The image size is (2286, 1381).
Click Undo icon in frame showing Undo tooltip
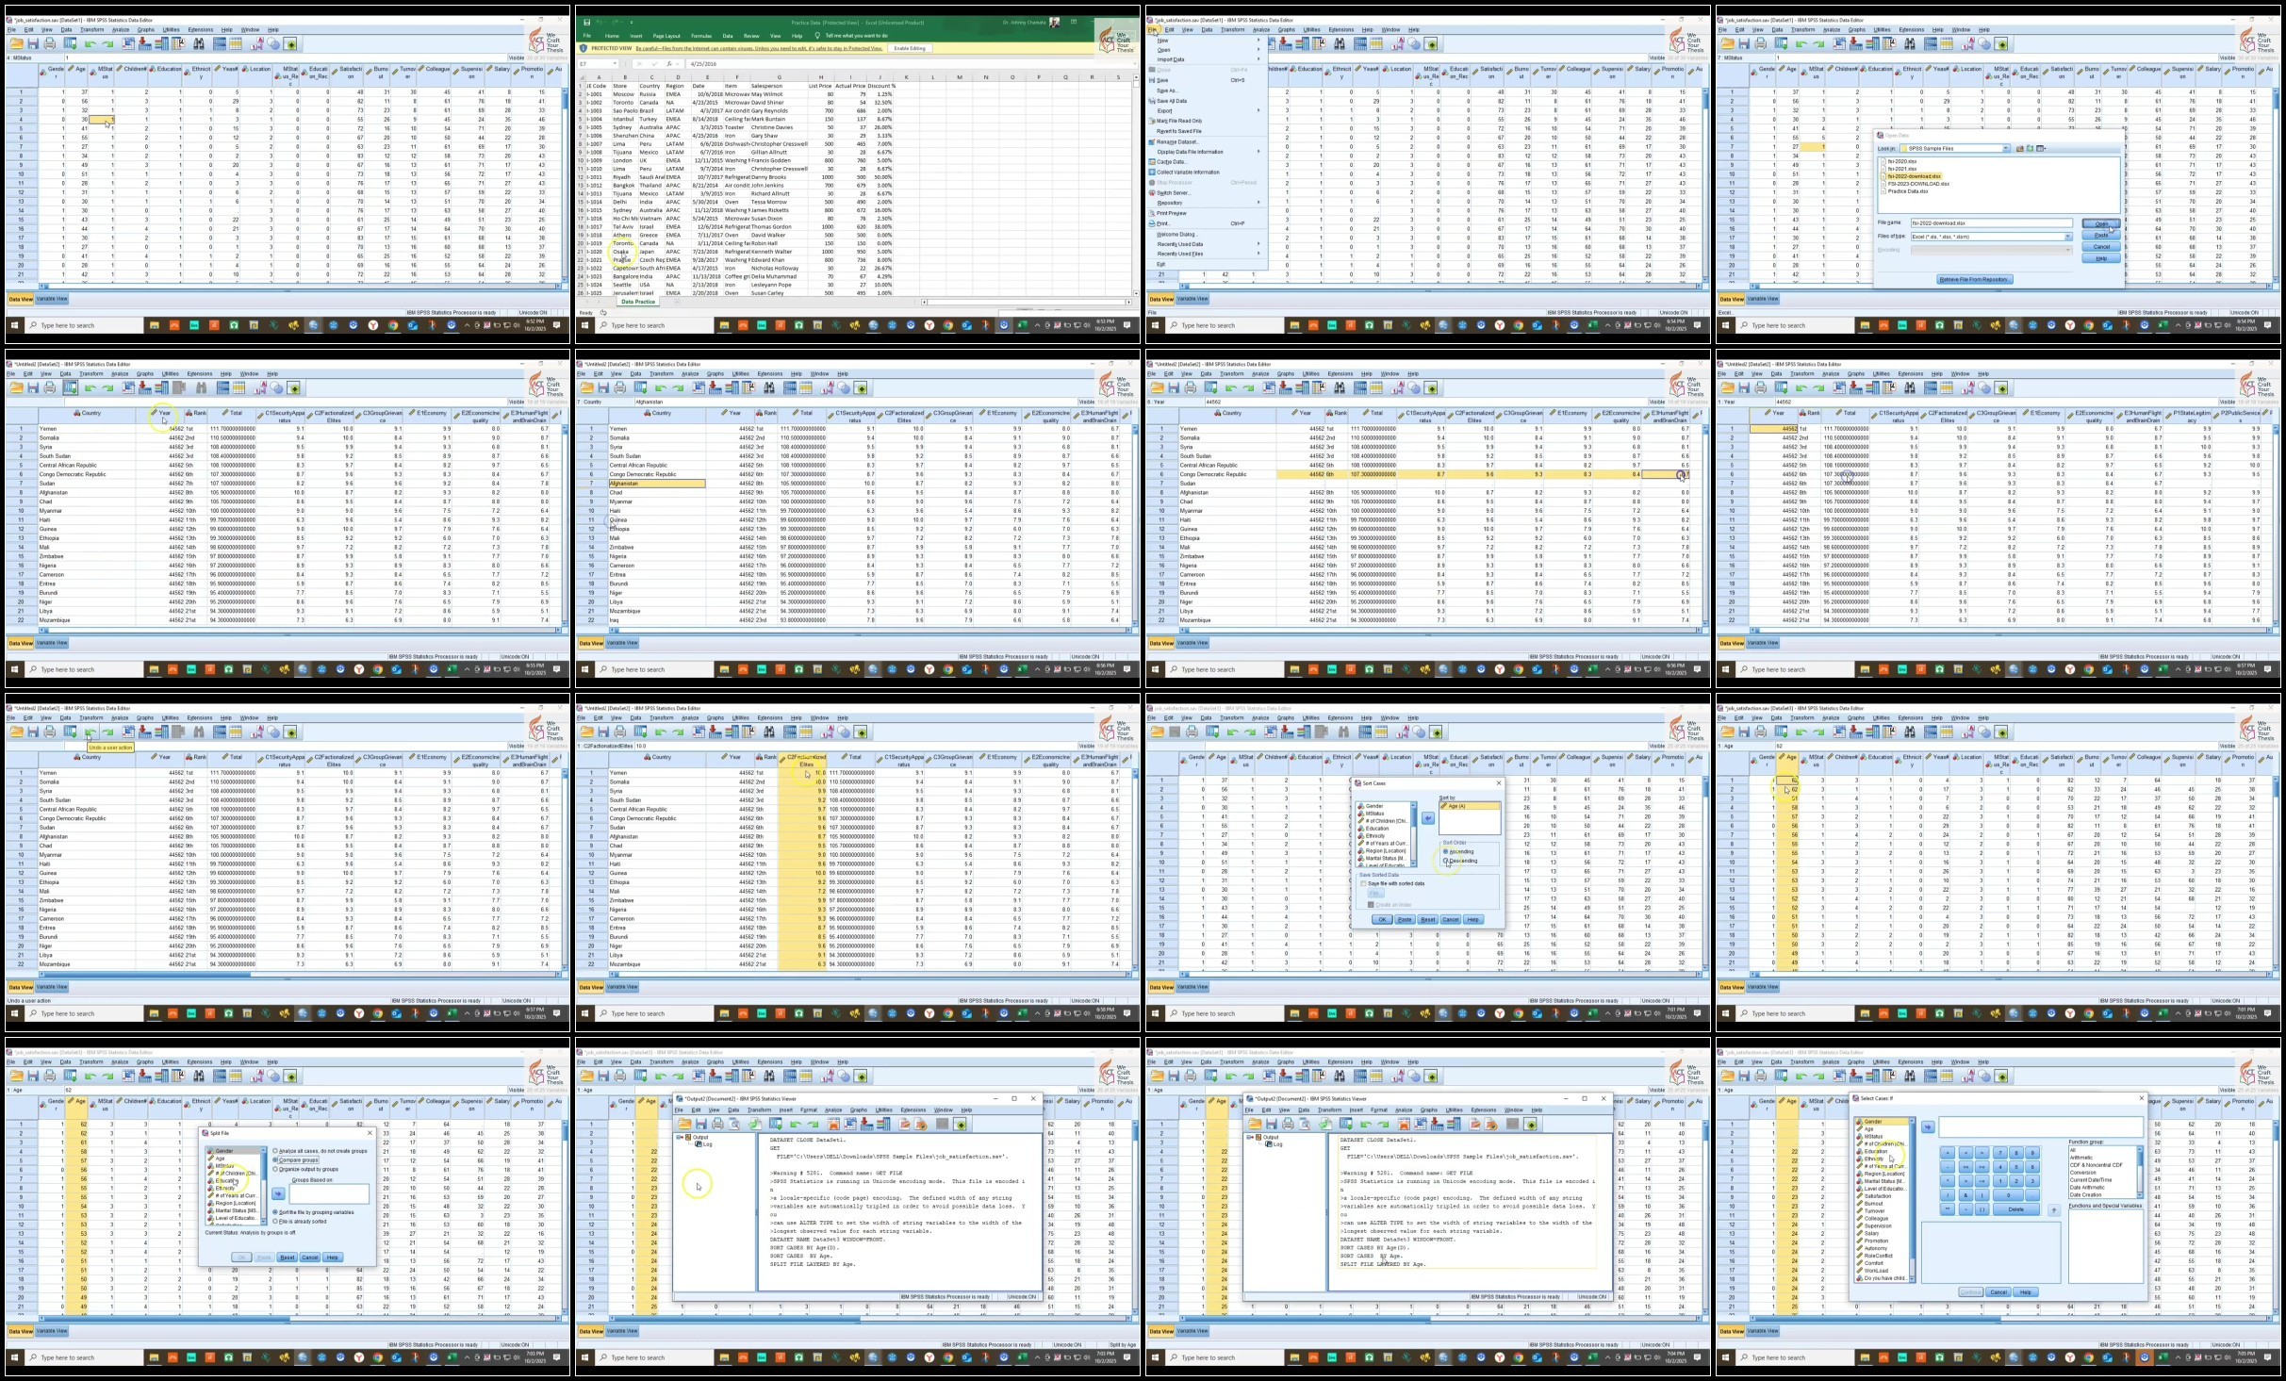[x=90, y=732]
